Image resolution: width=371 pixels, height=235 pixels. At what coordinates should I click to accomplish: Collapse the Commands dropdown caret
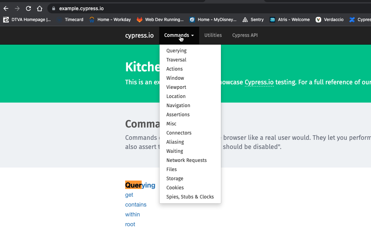coord(193,35)
